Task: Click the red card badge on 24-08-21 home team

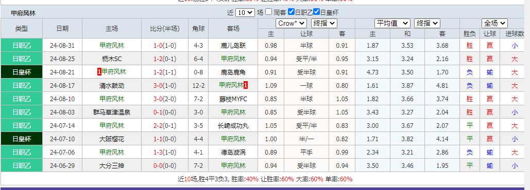Action: pos(99,72)
